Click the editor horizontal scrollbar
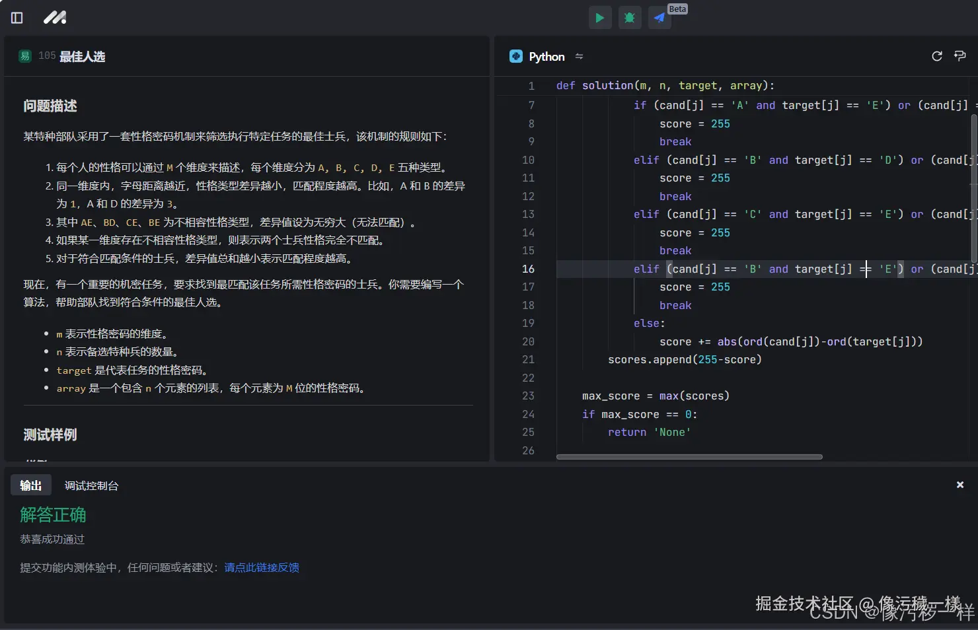Image resolution: width=978 pixels, height=630 pixels. [x=689, y=456]
